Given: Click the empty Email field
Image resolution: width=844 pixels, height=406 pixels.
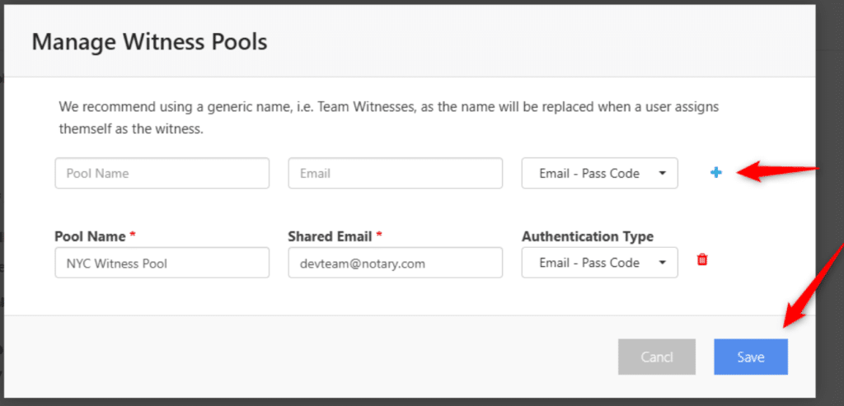Looking at the screenshot, I should 395,173.
